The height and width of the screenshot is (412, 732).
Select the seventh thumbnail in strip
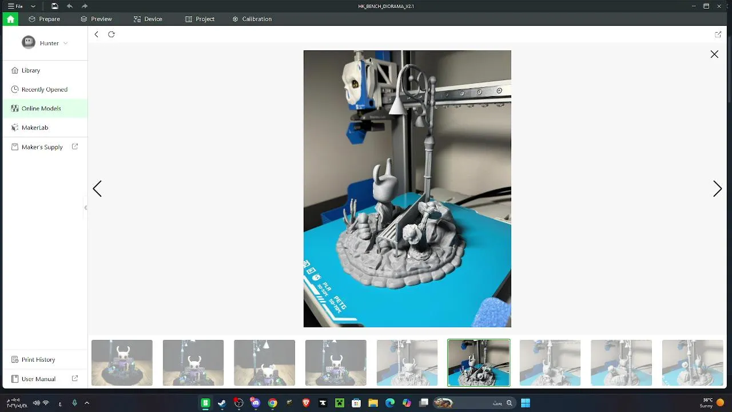pos(550,363)
